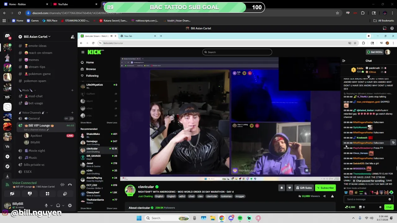Join the Movie night voice channel

click(x=37, y=151)
